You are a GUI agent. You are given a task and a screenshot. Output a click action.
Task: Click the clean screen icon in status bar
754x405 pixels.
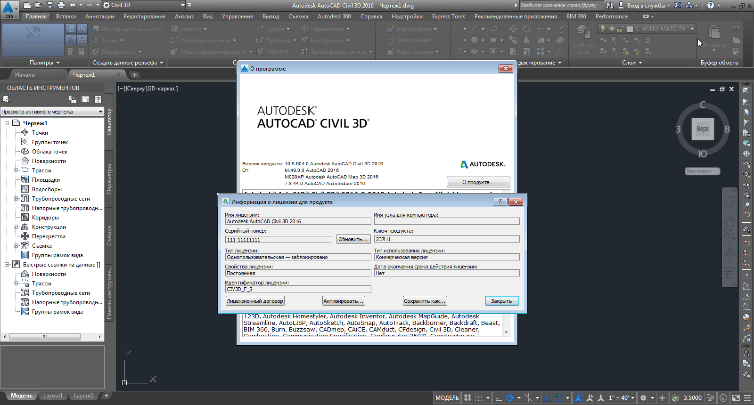click(736, 398)
